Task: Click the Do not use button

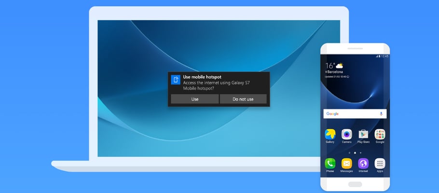Action: (x=243, y=99)
